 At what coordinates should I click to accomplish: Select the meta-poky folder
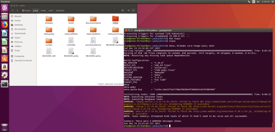click(49, 31)
